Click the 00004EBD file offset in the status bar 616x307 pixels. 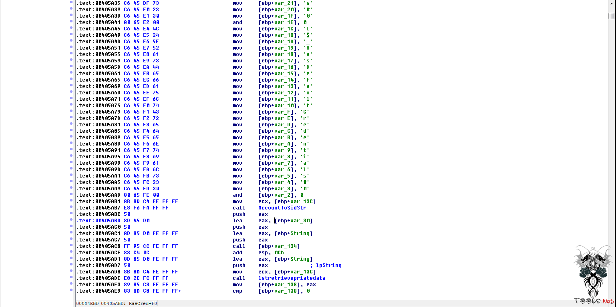coord(87,303)
